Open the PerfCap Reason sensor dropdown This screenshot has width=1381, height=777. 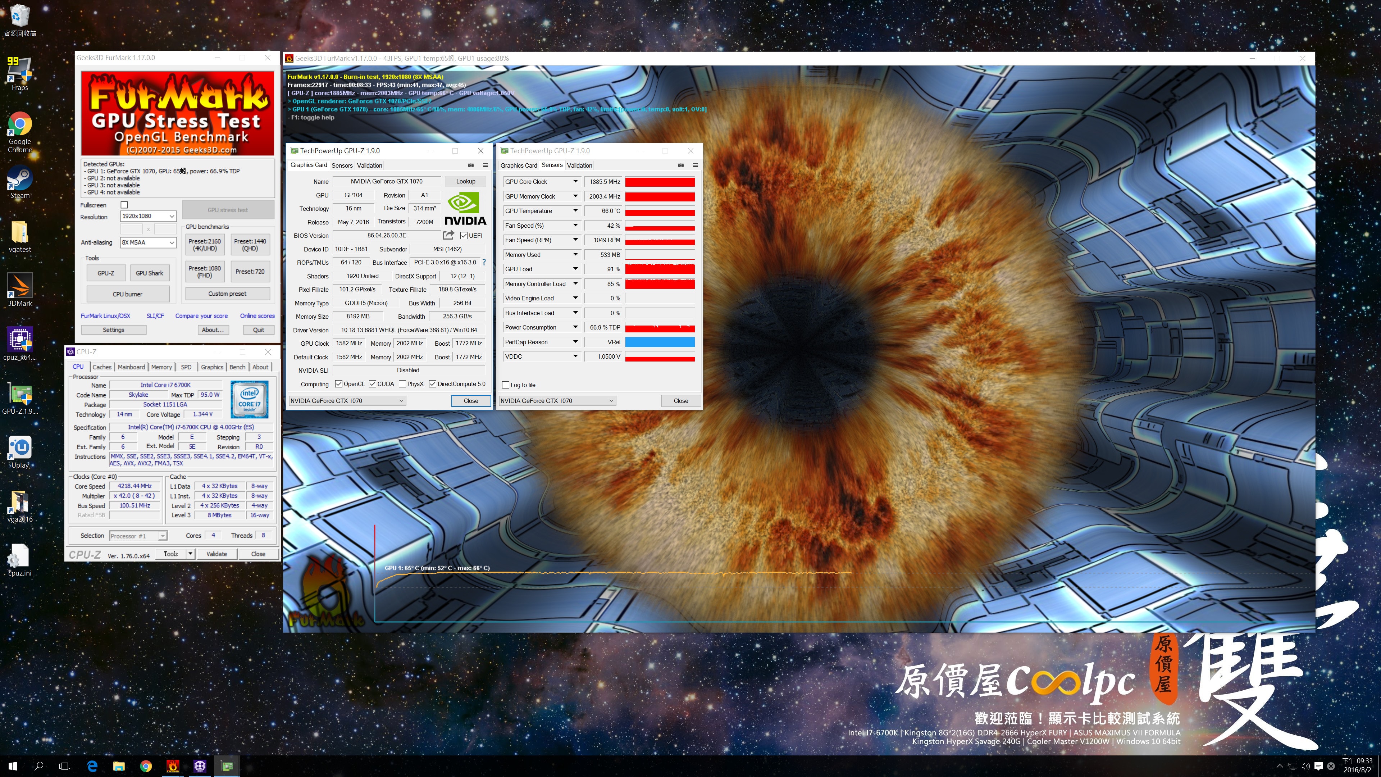[x=575, y=342]
